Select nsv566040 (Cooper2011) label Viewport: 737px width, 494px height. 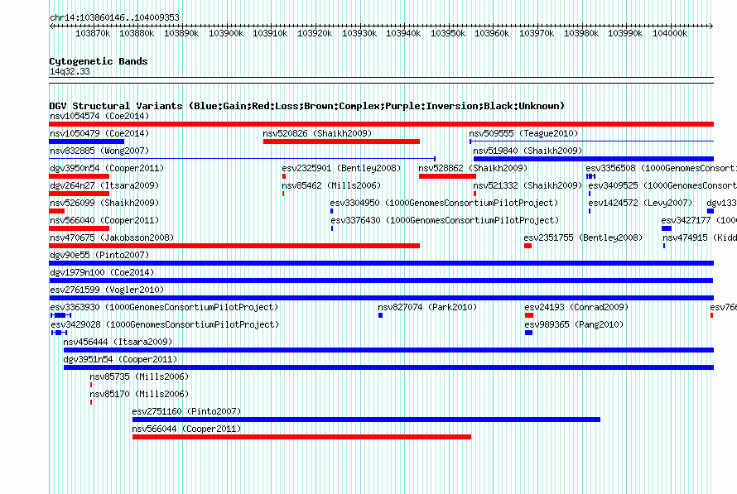click(x=104, y=220)
